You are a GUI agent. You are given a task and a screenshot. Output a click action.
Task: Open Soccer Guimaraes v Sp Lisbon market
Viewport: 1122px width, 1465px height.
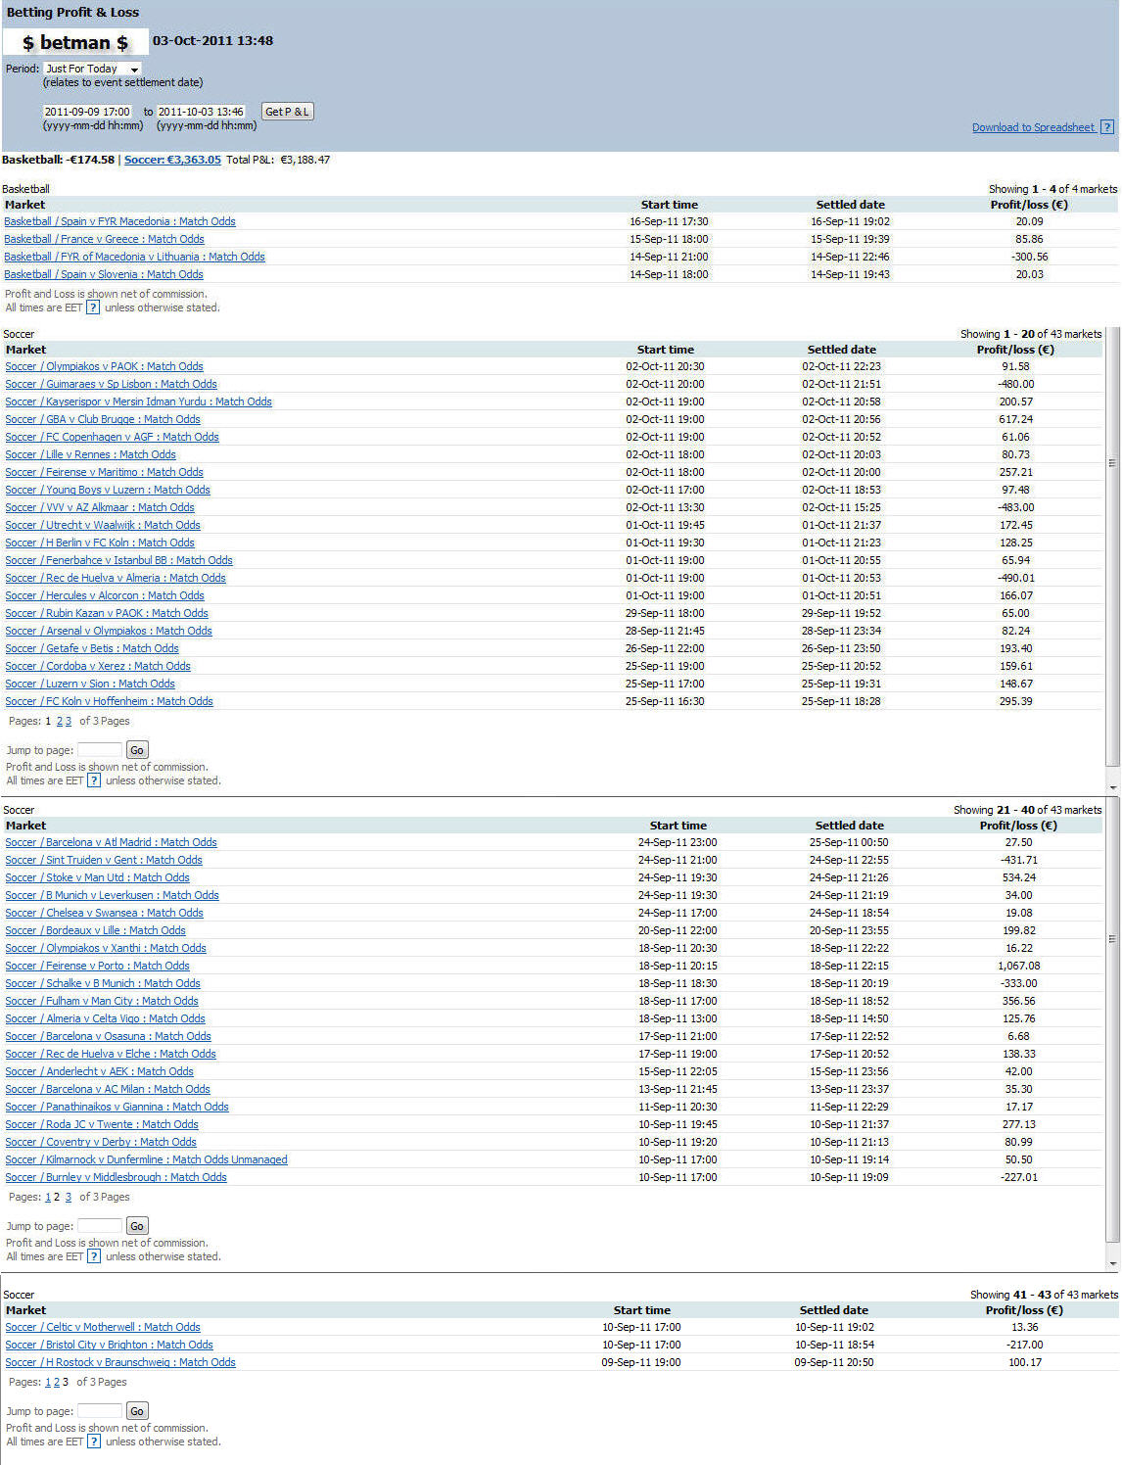(x=111, y=384)
